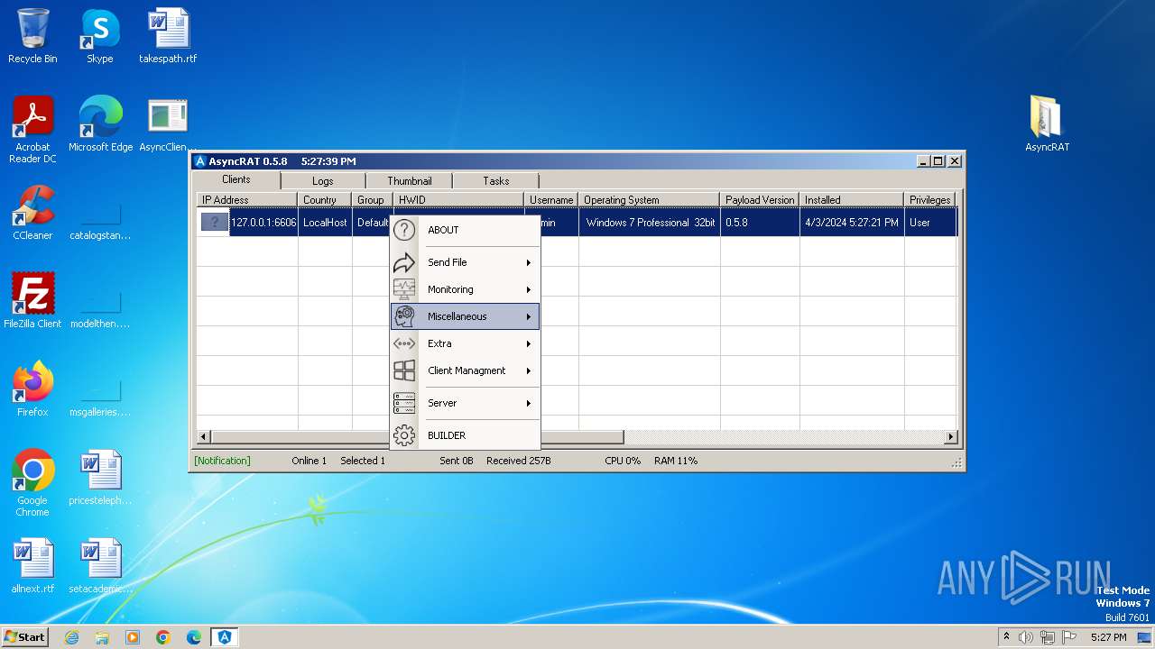Screen dimensions: 1155x649
Task: Expand the Client Managment submenu arrow
Action: (529, 370)
